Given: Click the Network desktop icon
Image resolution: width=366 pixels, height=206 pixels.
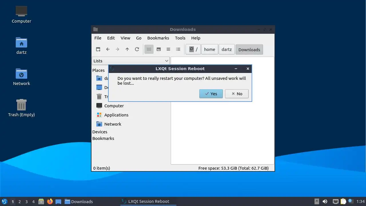Looking at the screenshot, I should [21, 77].
